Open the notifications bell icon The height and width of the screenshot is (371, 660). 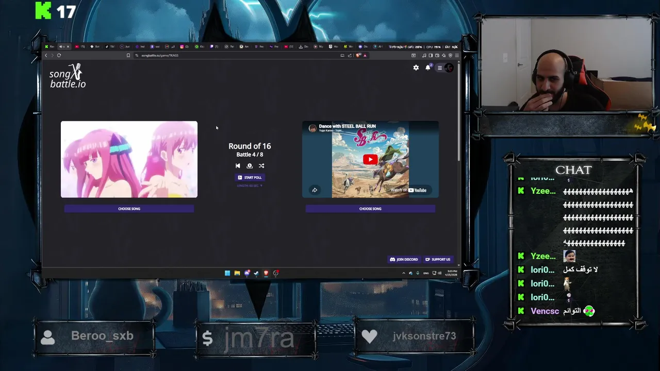click(428, 68)
